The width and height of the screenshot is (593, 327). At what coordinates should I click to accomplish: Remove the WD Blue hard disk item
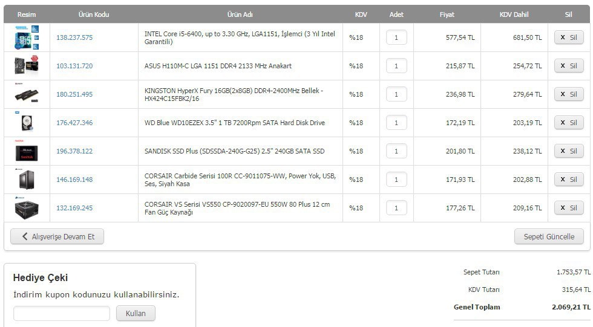(569, 123)
